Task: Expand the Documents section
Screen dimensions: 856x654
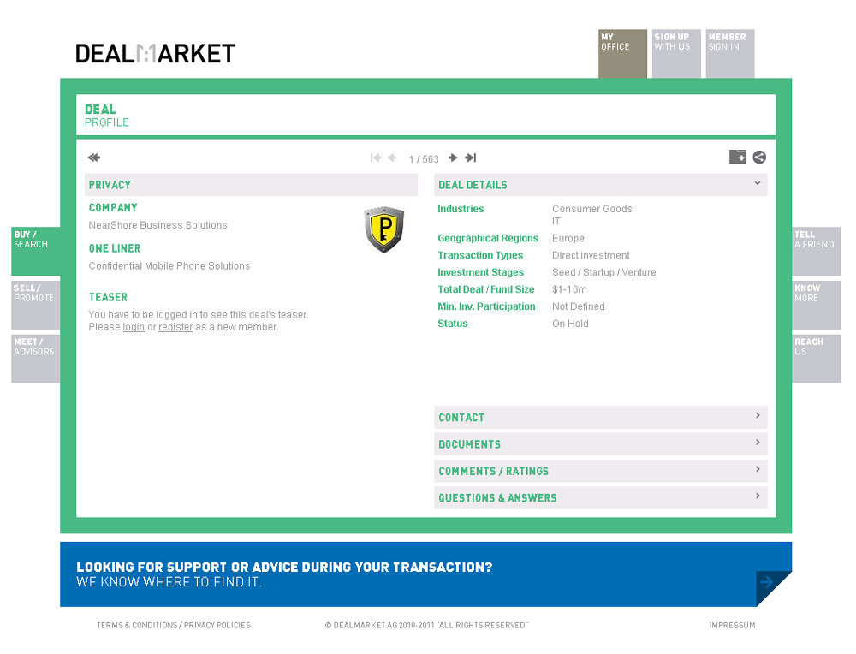Action: coord(601,443)
